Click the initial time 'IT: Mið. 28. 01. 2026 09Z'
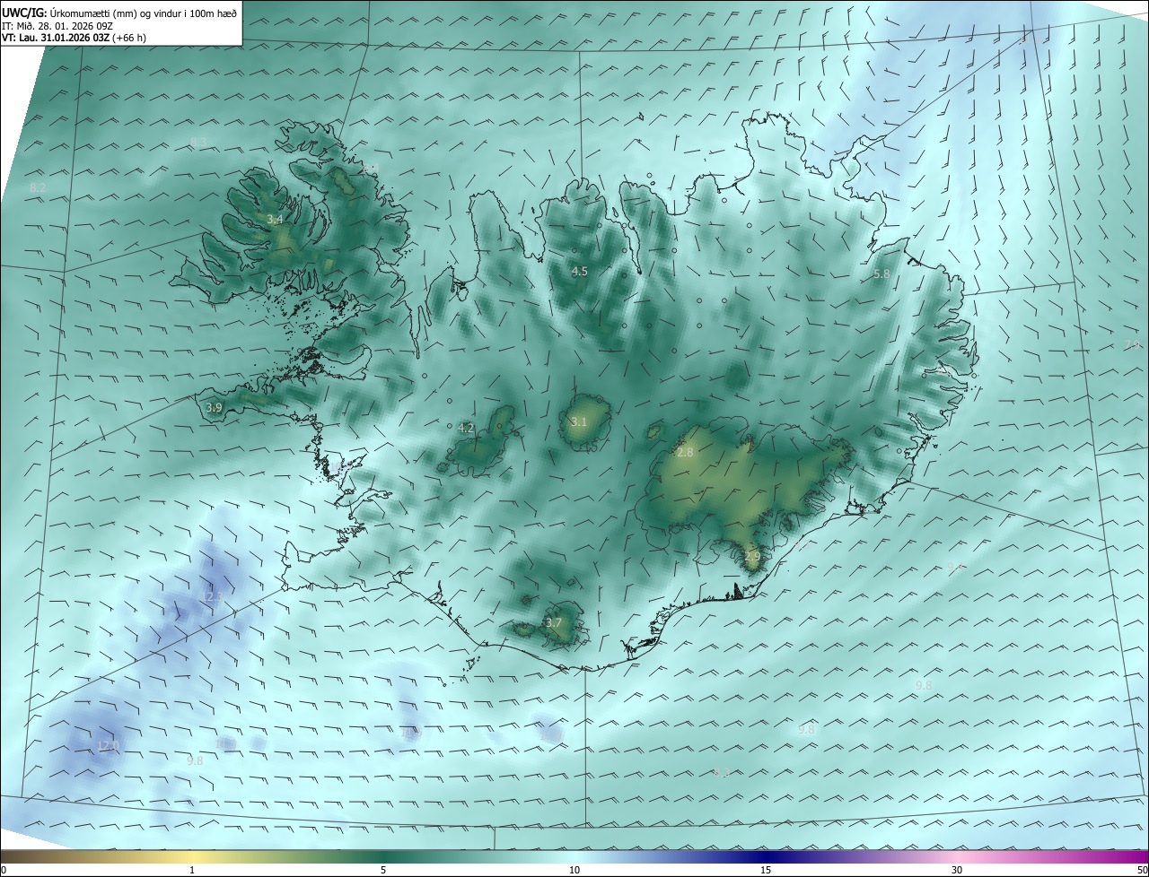This screenshot has height=877, width=1149. pyautogui.click(x=57, y=26)
